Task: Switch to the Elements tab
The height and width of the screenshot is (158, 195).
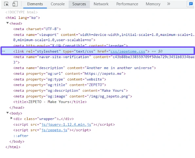Action: [x=35, y=4]
